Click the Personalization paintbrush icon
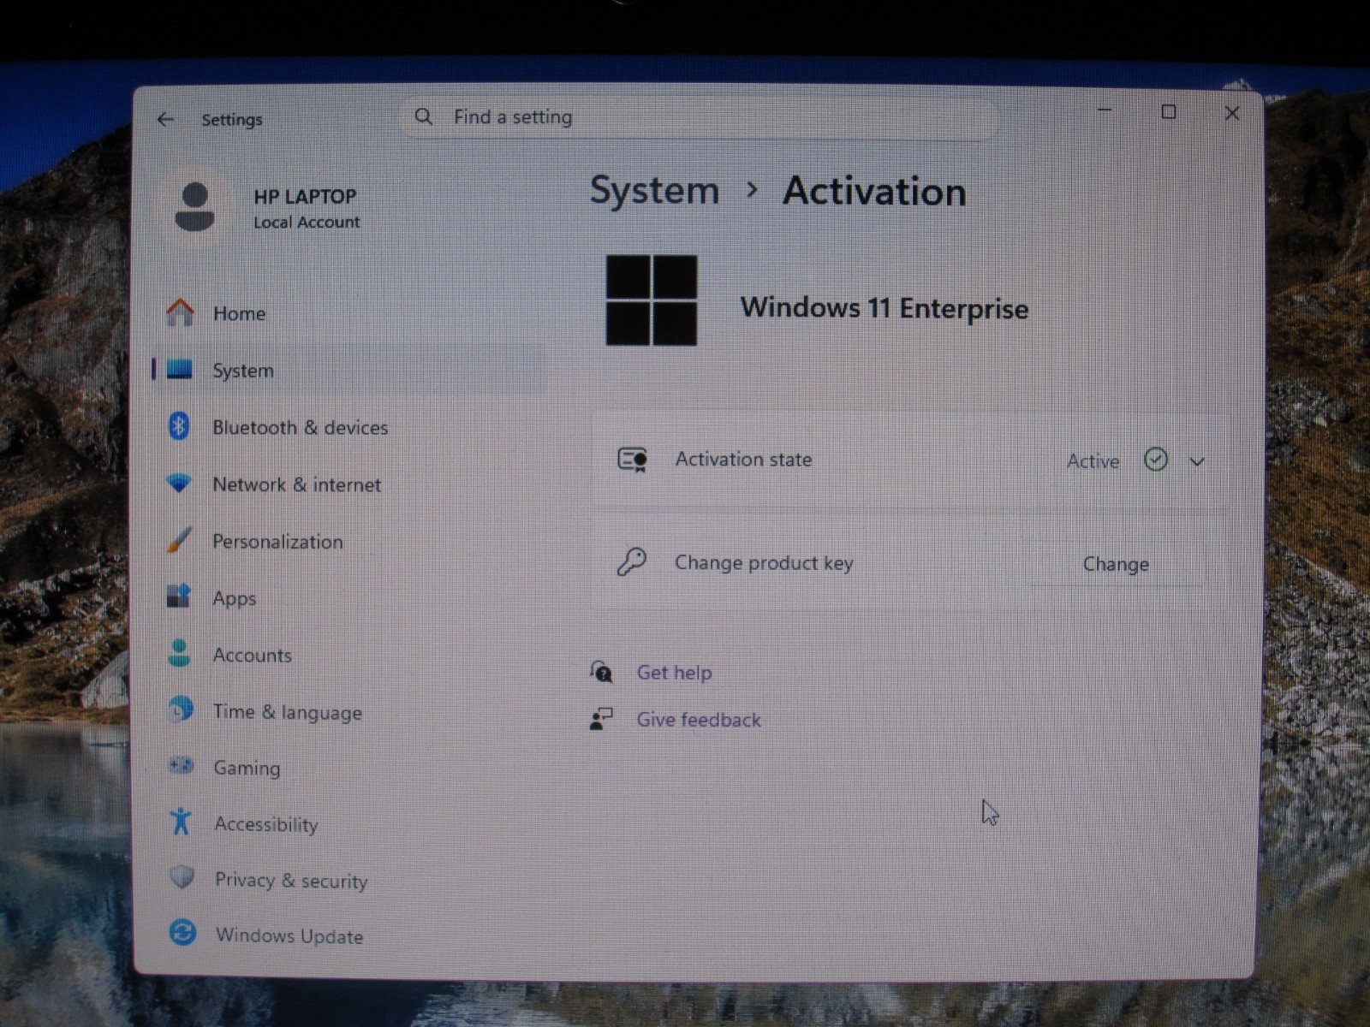 [x=179, y=540]
